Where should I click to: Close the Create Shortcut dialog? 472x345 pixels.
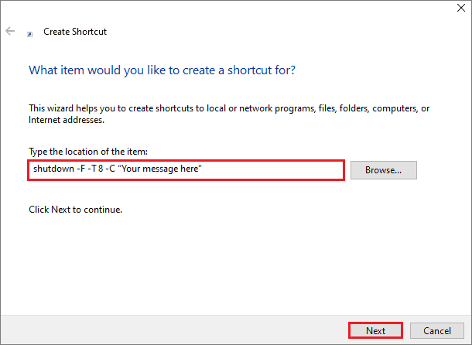tap(461, 8)
